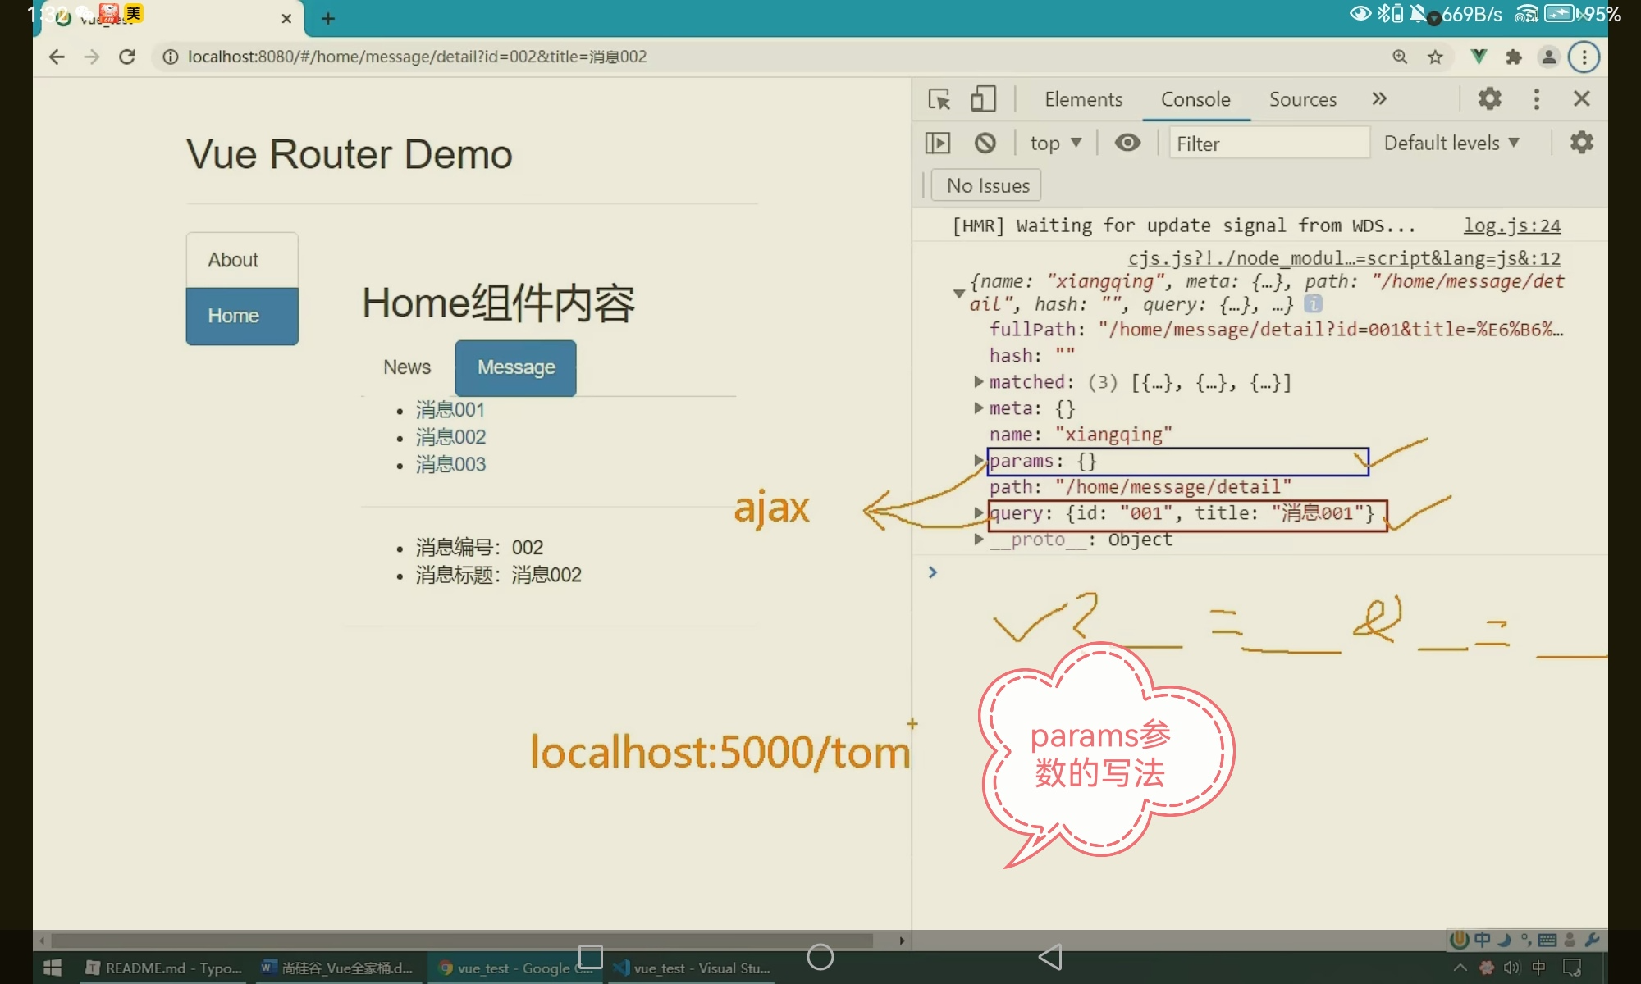Click the 消息003 message link
Screen dimensions: 1641x984
(x=450, y=465)
